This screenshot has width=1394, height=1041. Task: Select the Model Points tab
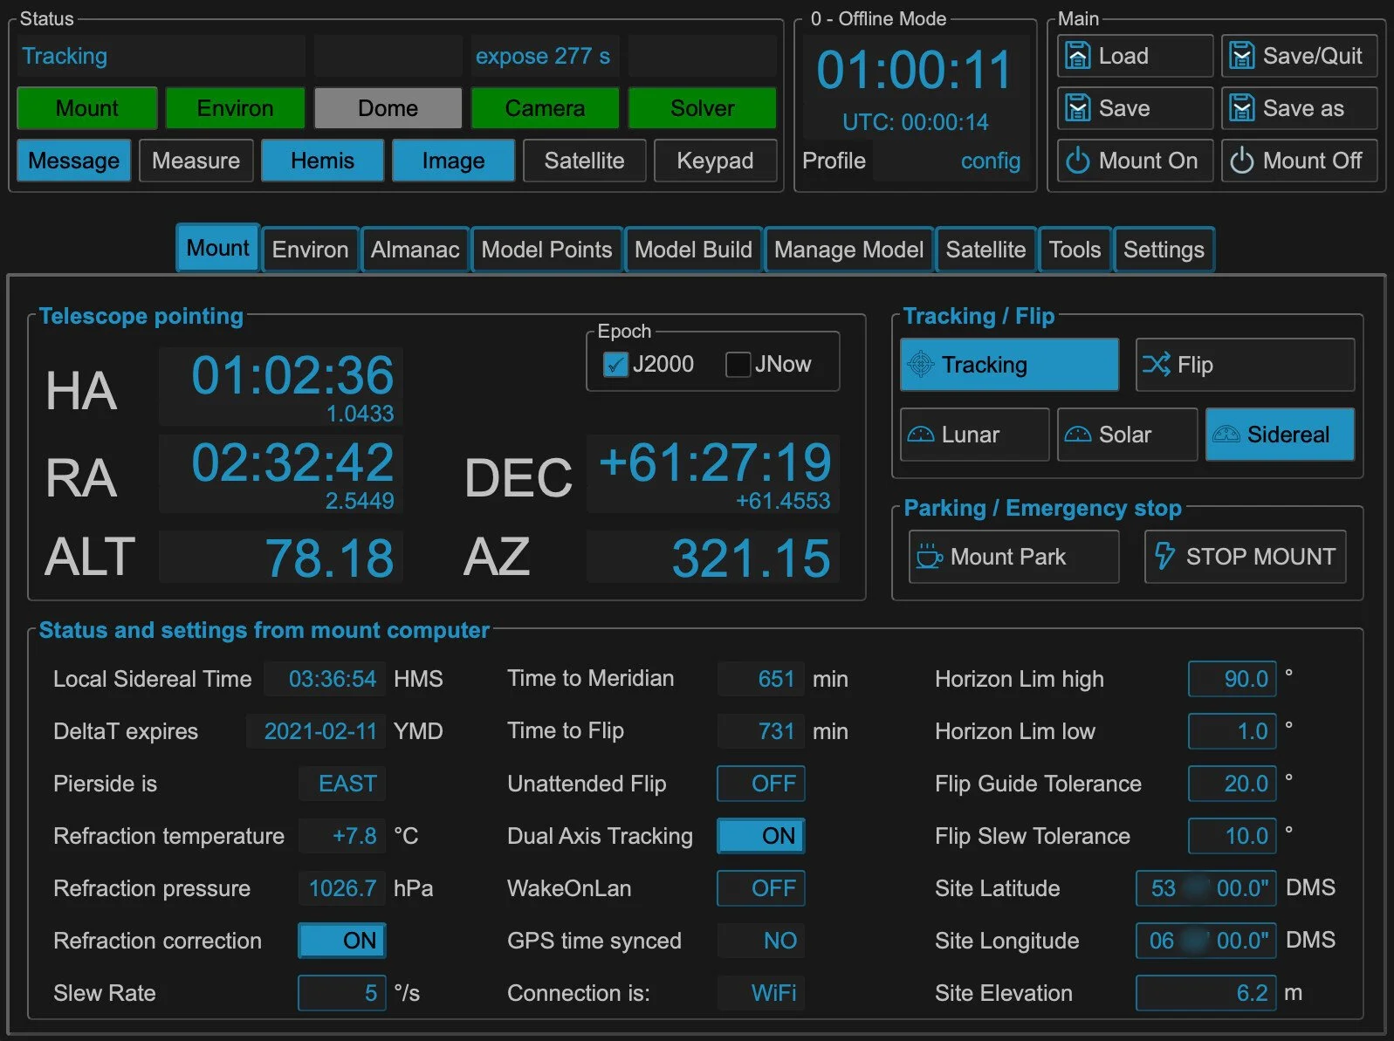coord(546,250)
